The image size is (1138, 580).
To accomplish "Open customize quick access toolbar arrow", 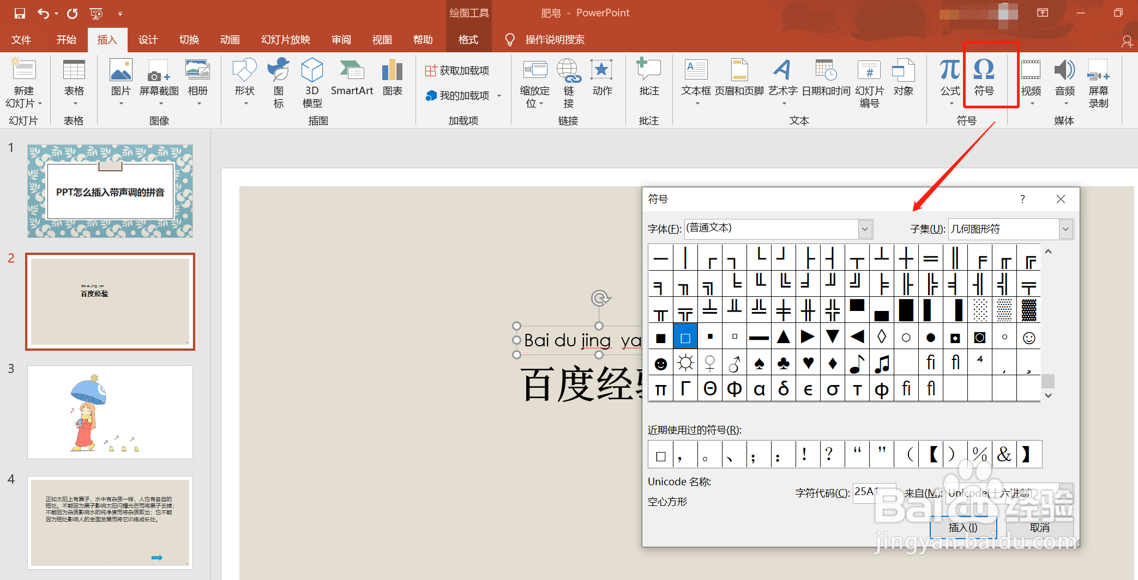I will (x=120, y=14).
